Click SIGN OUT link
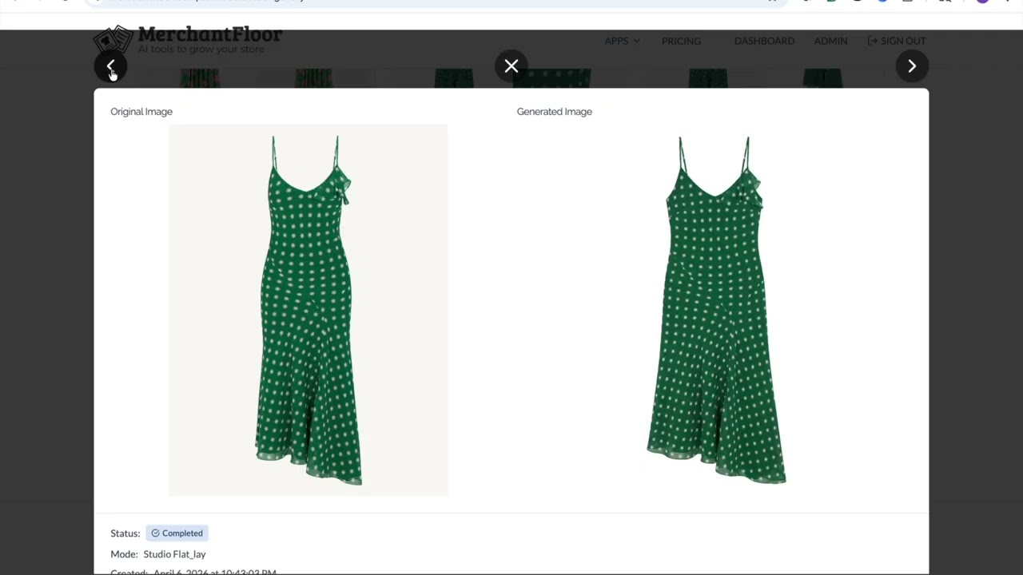 point(897,41)
